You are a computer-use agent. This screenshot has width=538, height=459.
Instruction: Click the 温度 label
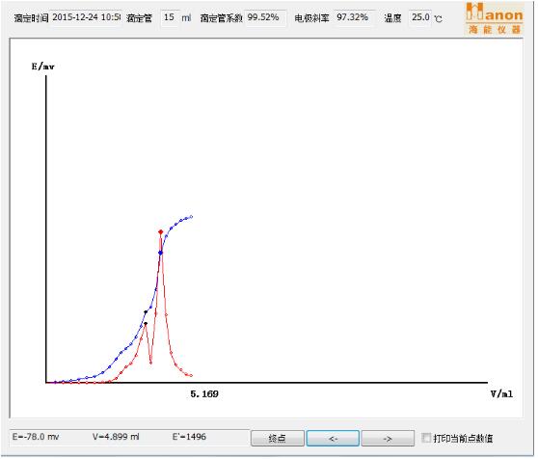click(392, 17)
